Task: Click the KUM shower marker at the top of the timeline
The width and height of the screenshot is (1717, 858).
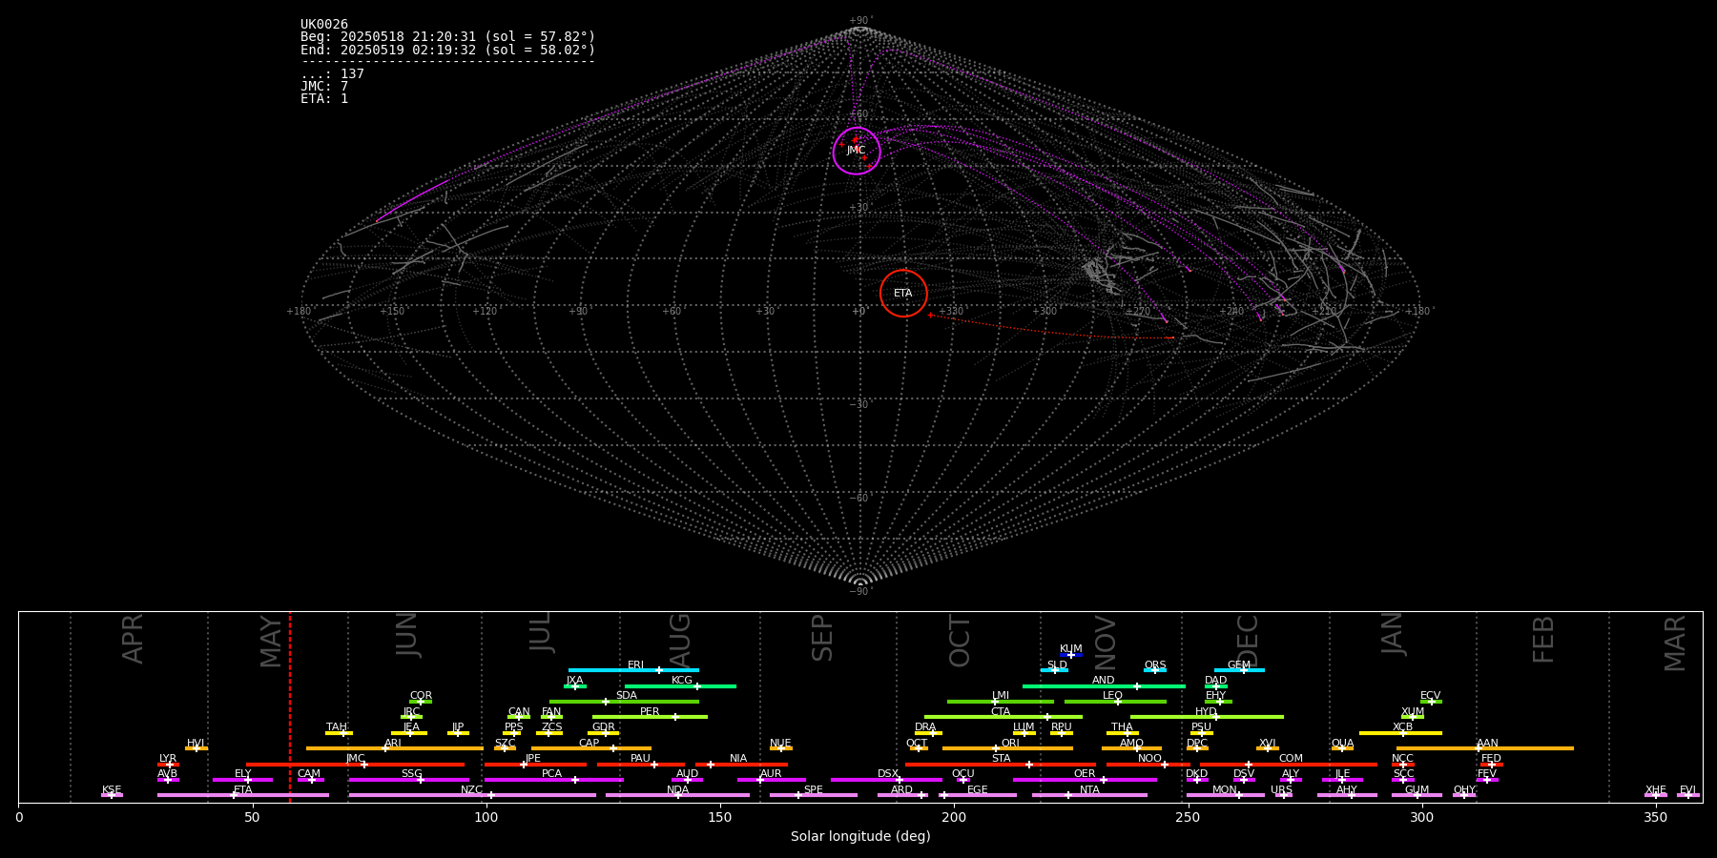Action: click(x=1071, y=655)
